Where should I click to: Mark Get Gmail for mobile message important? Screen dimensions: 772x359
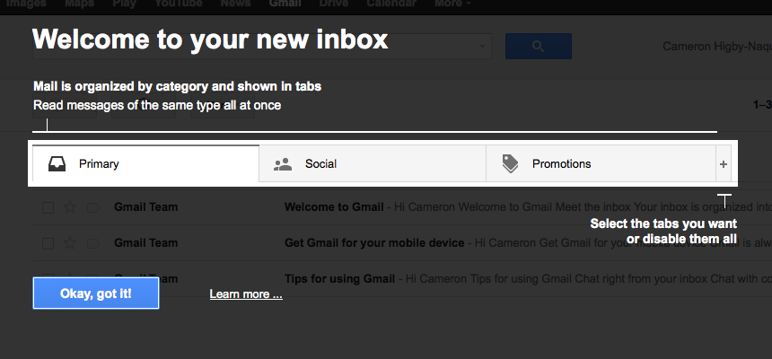(x=92, y=243)
